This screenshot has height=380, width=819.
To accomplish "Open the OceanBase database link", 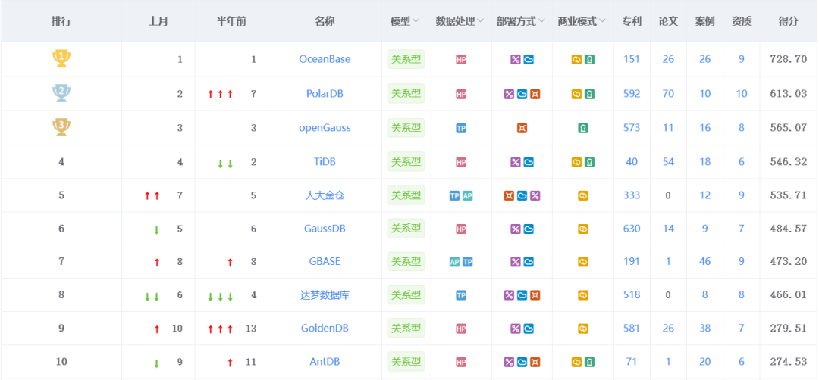I will pos(325,60).
